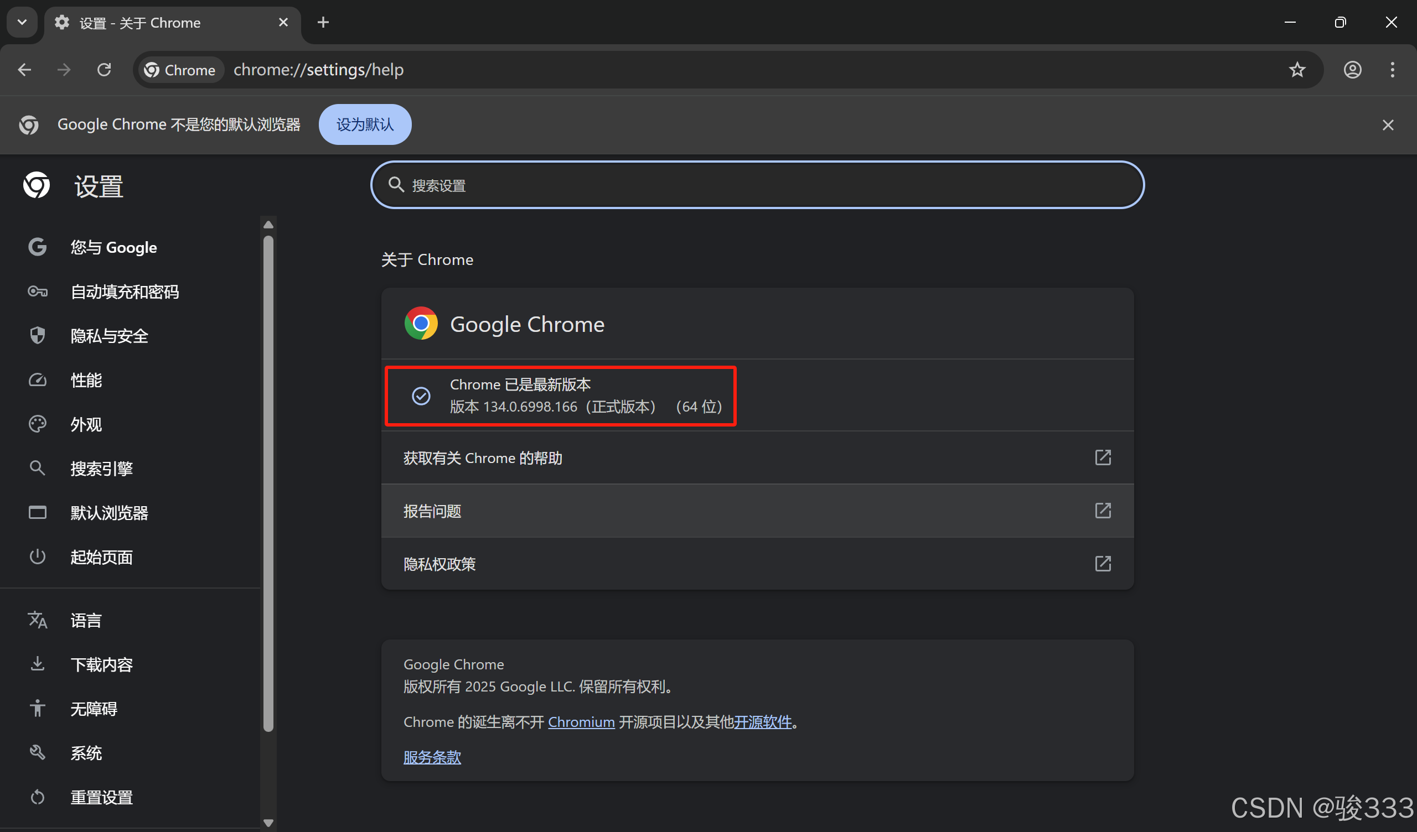Click the external link icon beside 隐私权政策

(x=1103, y=563)
